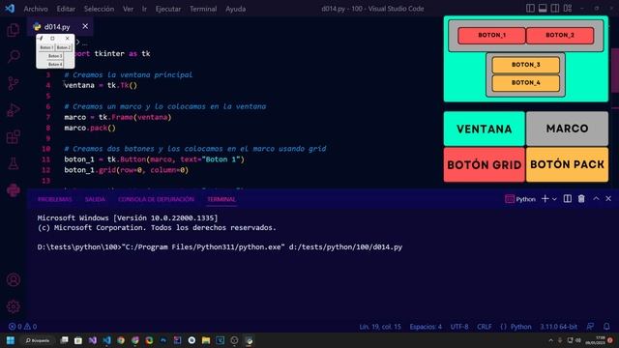619x348 pixels.
Task: Open the Archivo menu
Action: pos(36,9)
